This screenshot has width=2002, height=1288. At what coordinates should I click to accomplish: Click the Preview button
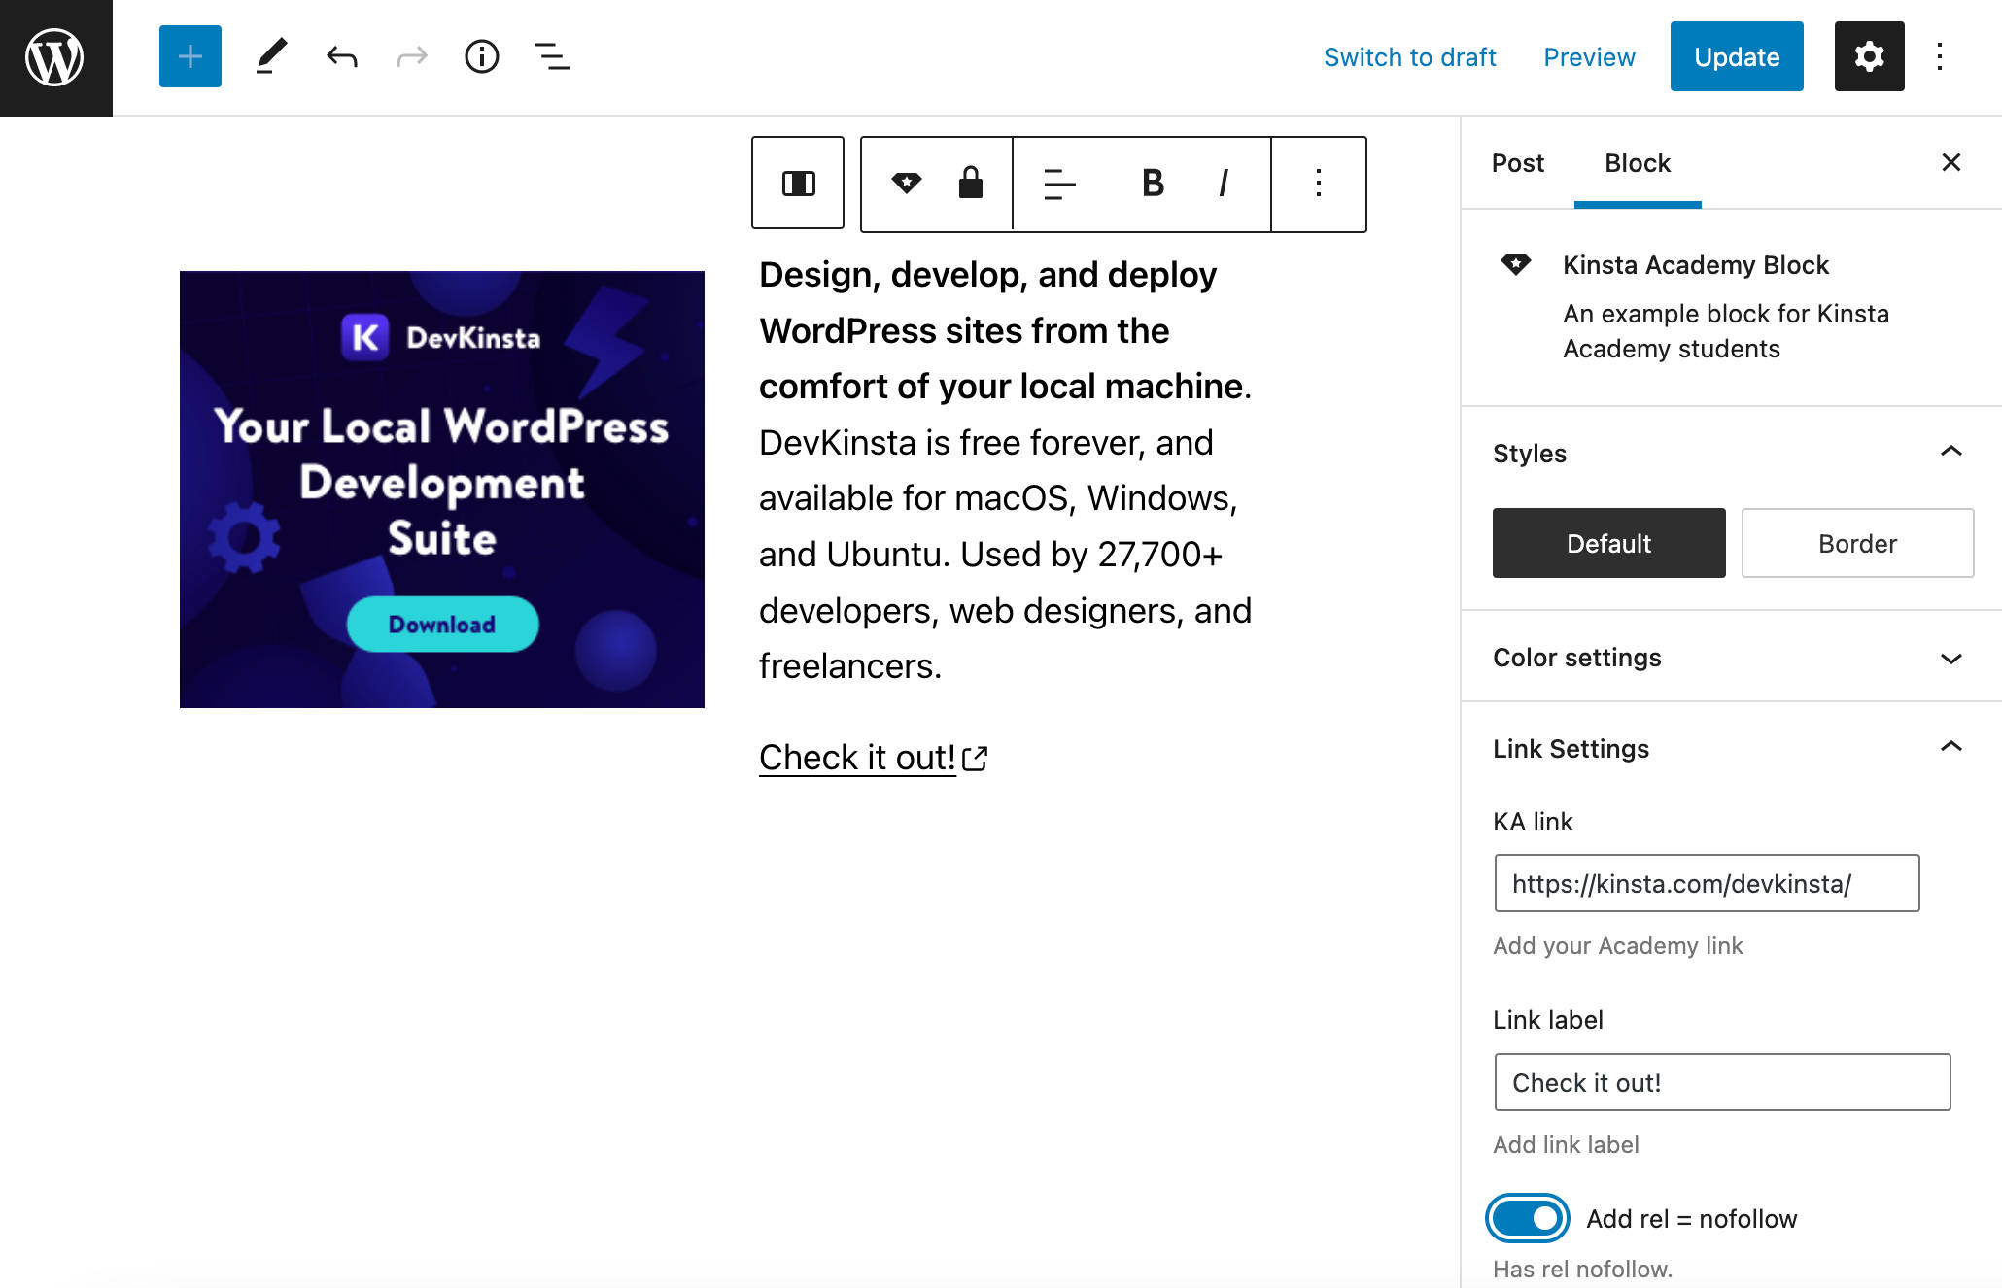click(1588, 55)
